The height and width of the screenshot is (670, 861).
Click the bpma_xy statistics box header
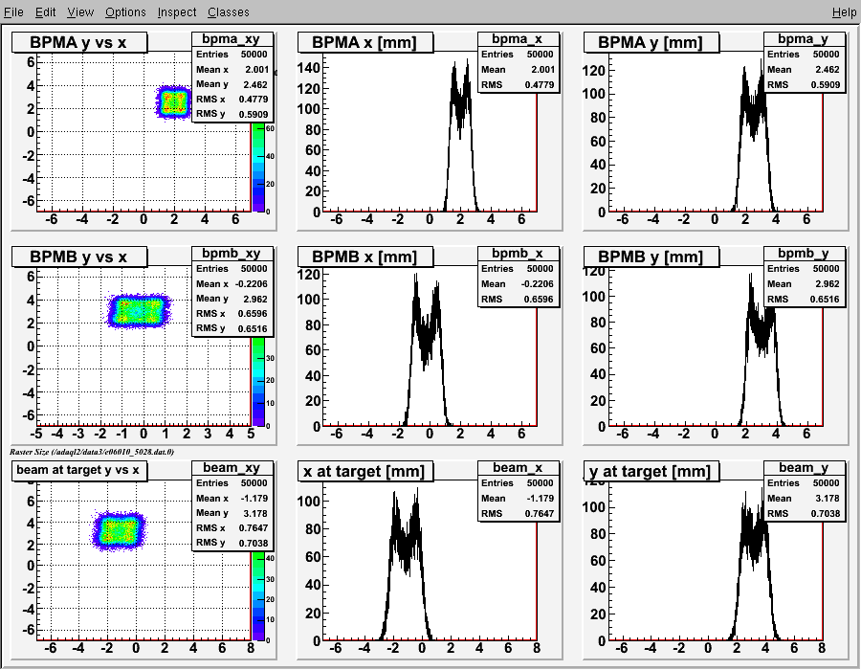(x=232, y=39)
